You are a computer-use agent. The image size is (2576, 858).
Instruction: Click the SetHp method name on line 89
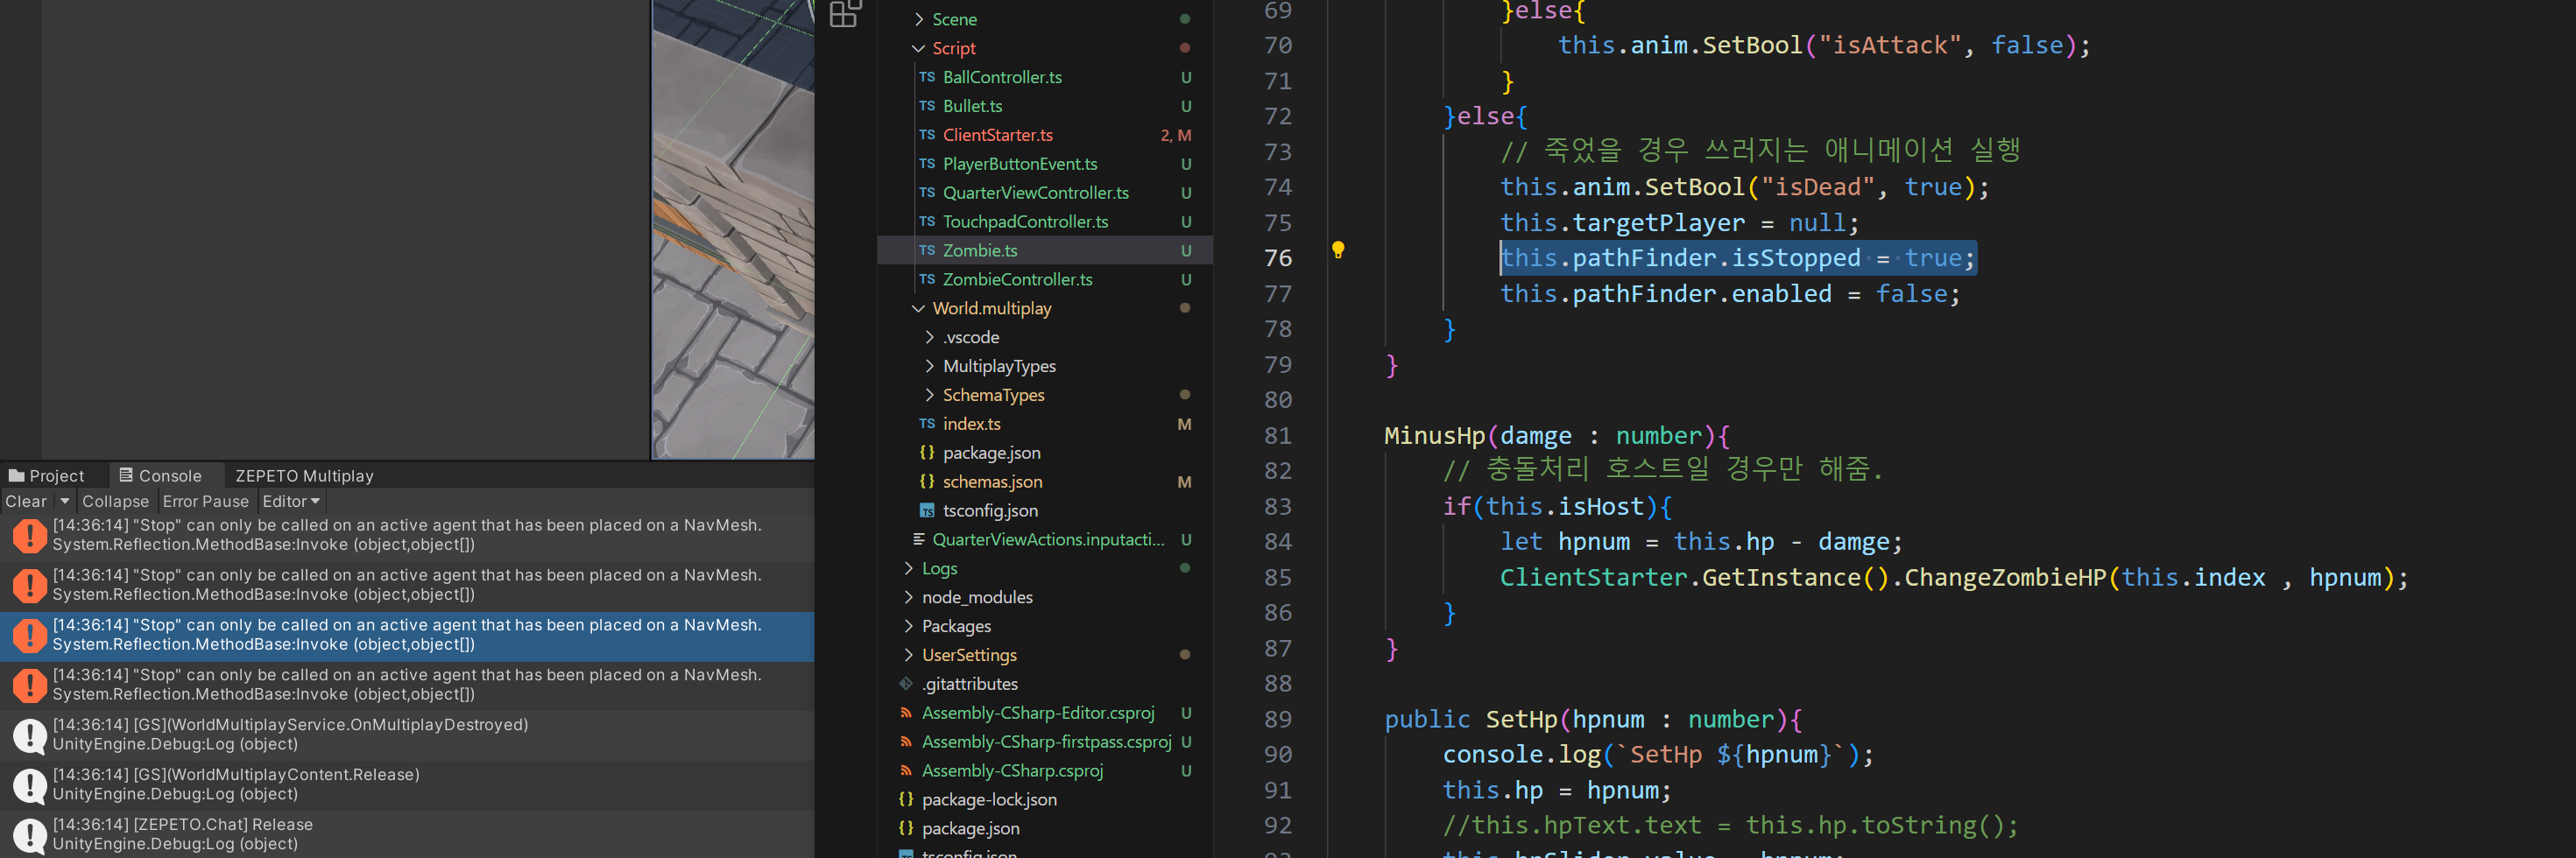tap(1521, 720)
